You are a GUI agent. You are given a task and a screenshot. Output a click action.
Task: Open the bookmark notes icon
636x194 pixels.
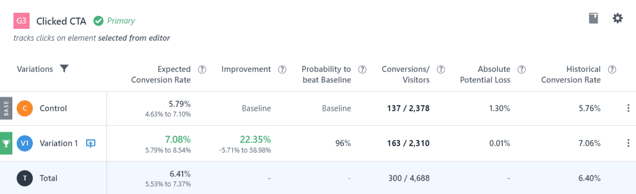(593, 18)
